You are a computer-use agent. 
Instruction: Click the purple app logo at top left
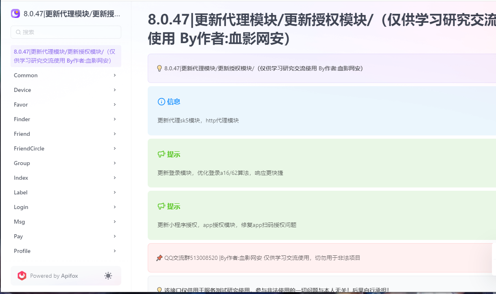pos(15,13)
